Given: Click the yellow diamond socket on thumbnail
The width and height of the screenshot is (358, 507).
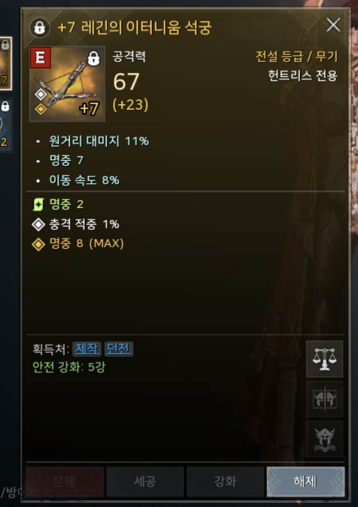Looking at the screenshot, I should 41,109.
